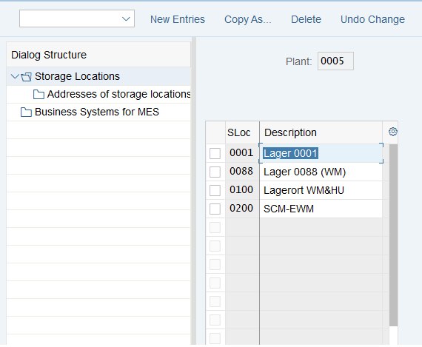Click the Lager 0001 description field
This screenshot has width=422, height=347.
[321, 153]
